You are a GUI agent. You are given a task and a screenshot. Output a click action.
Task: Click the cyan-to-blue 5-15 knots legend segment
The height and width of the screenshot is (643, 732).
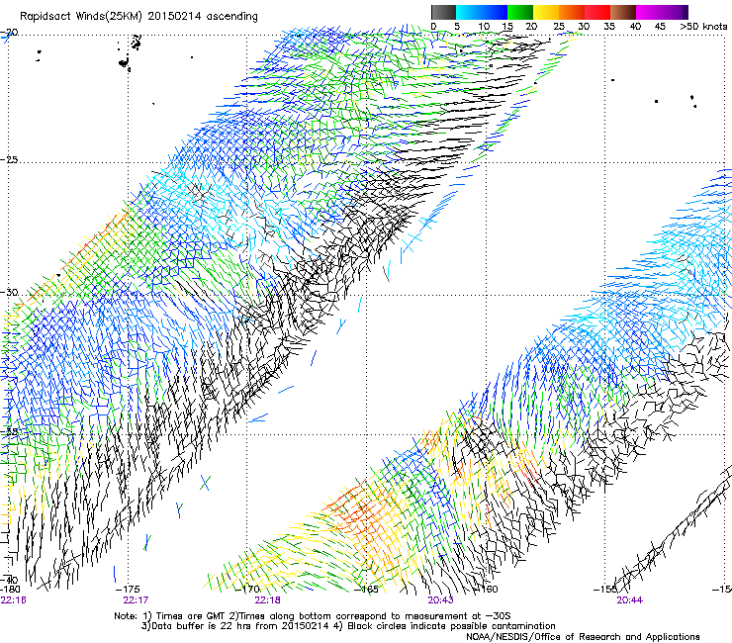(482, 12)
